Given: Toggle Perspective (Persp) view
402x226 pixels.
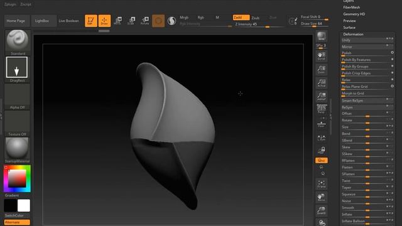Looking at the screenshot, I should (x=321, y=109).
